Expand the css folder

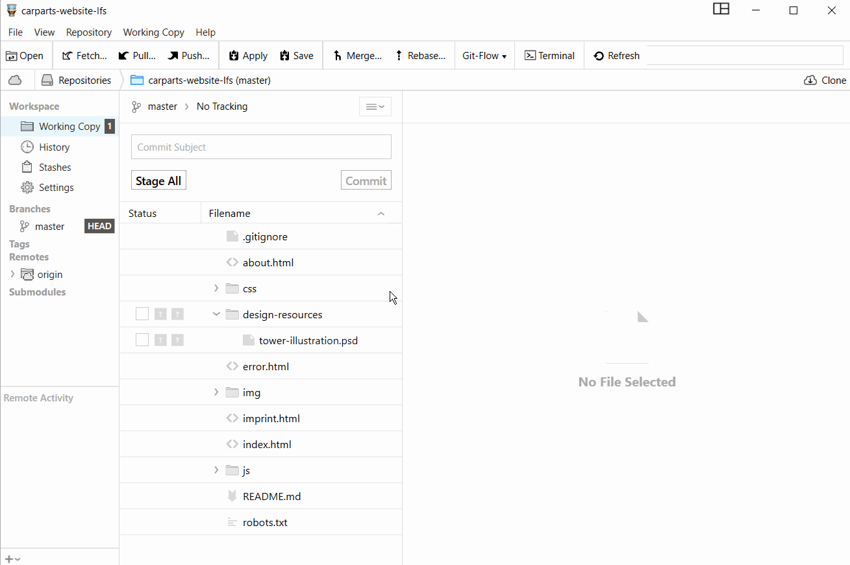click(x=216, y=288)
